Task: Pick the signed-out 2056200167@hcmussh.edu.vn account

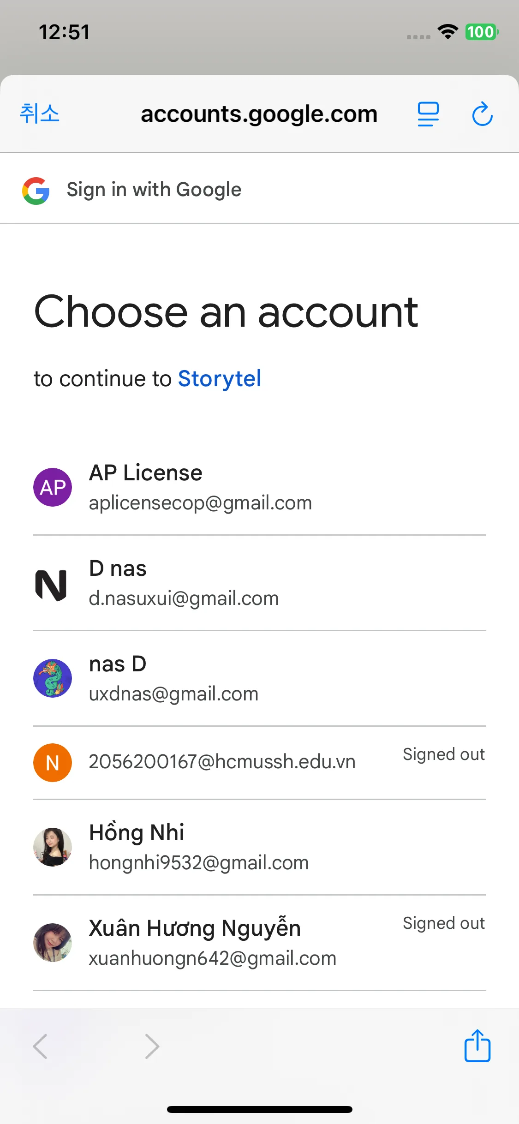Action: [222, 762]
